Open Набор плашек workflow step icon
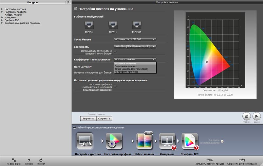 point(144,142)
